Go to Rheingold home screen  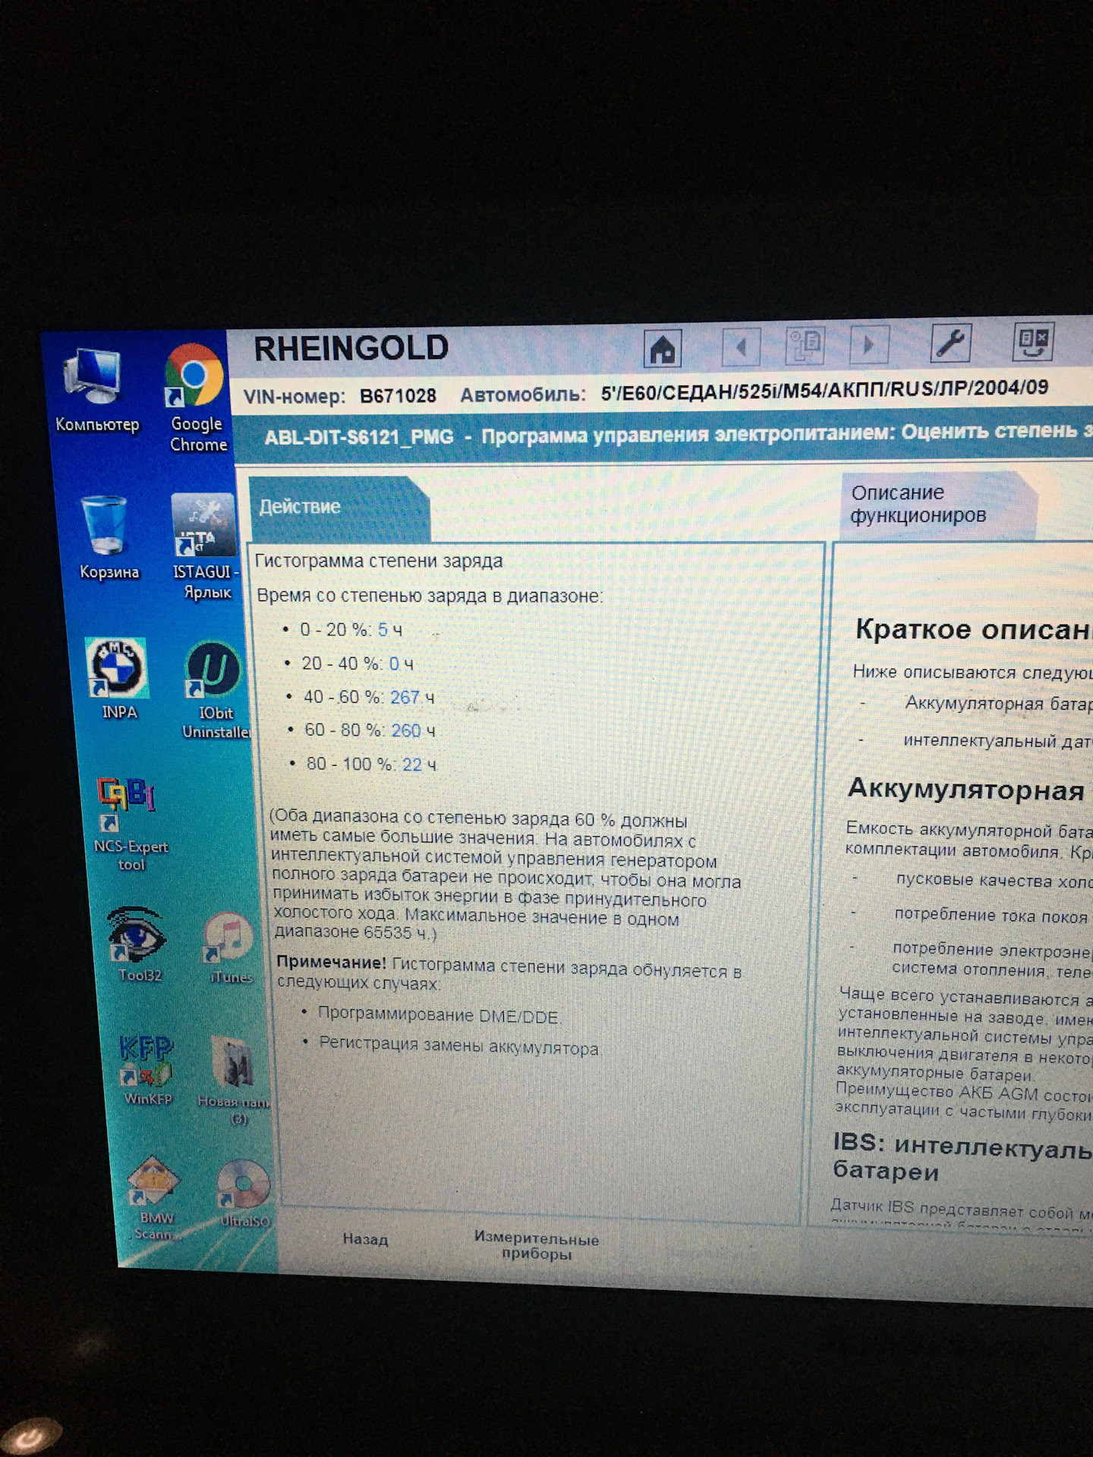[663, 348]
